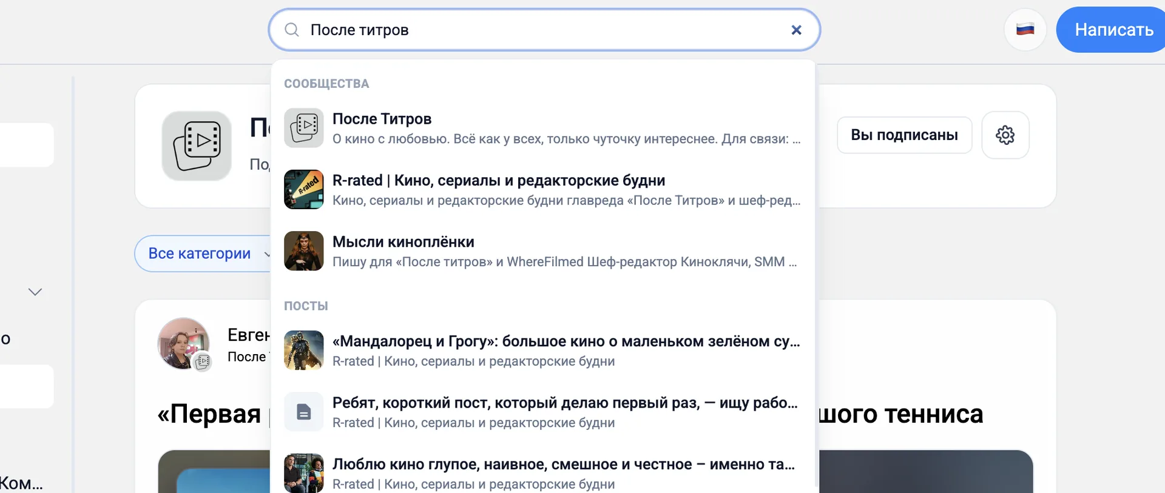1165x493 pixels.
Task: Click the magnifying glass search icon
Action: pyautogui.click(x=292, y=30)
